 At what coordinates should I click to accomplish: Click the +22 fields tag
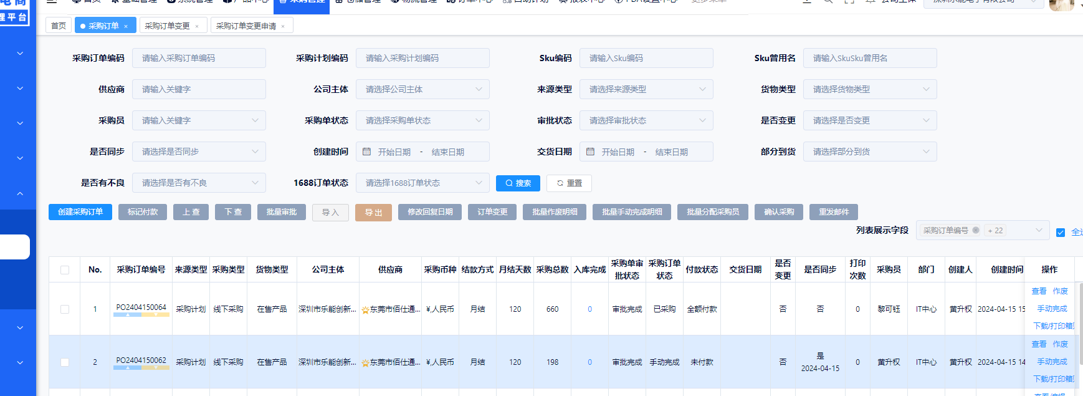click(x=995, y=230)
